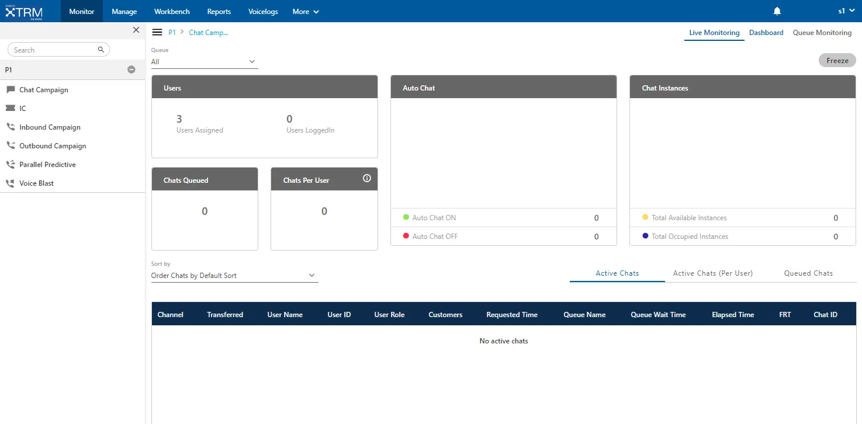Viewport: 862px width, 424px height.
Task: Click the Chat ID column header
Action: [825, 314]
